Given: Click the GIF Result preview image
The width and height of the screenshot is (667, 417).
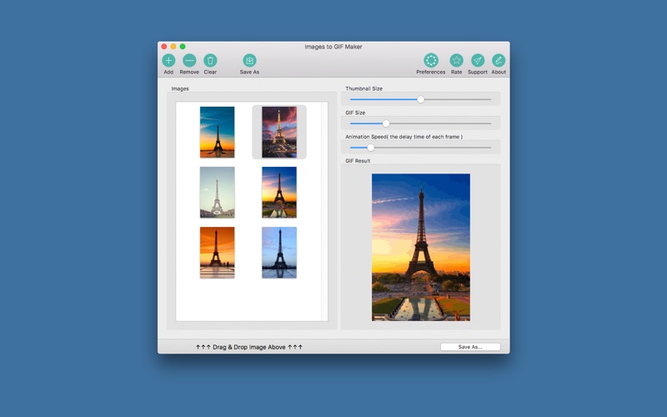Looking at the screenshot, I should tap(421, 247).
